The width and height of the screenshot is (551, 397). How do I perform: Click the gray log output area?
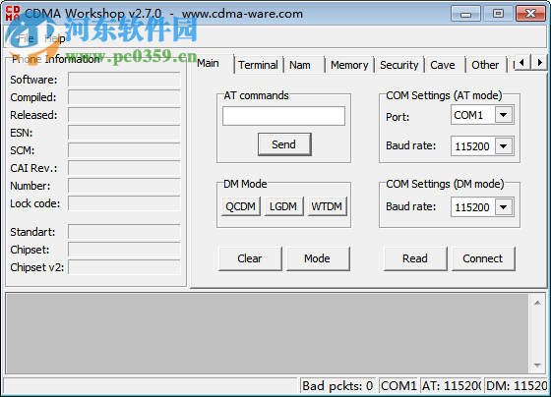pos(267,333)
